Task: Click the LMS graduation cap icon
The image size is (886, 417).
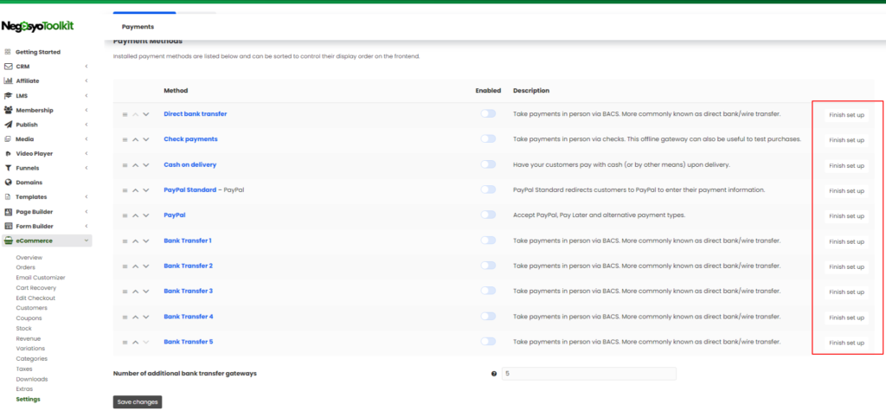Action: pyautogui.click(x=8, y=95)
